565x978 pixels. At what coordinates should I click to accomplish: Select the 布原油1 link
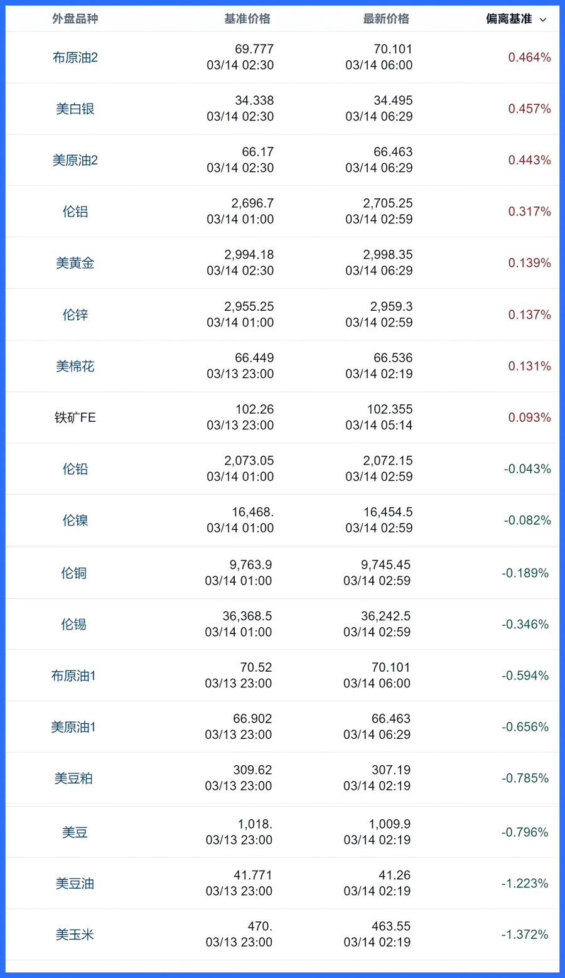click(x=73, y=676)
